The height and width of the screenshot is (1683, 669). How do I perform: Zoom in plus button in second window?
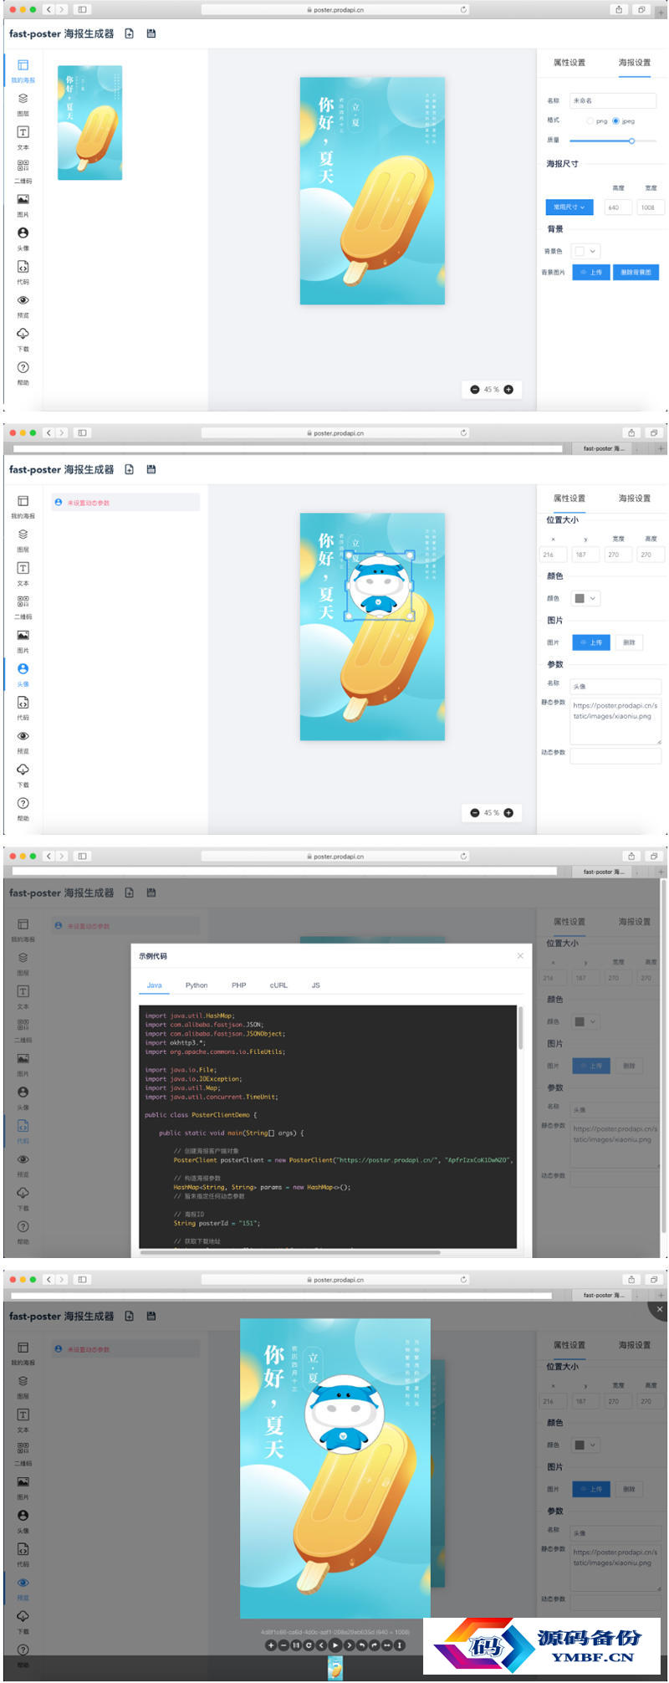pos(508,813)
